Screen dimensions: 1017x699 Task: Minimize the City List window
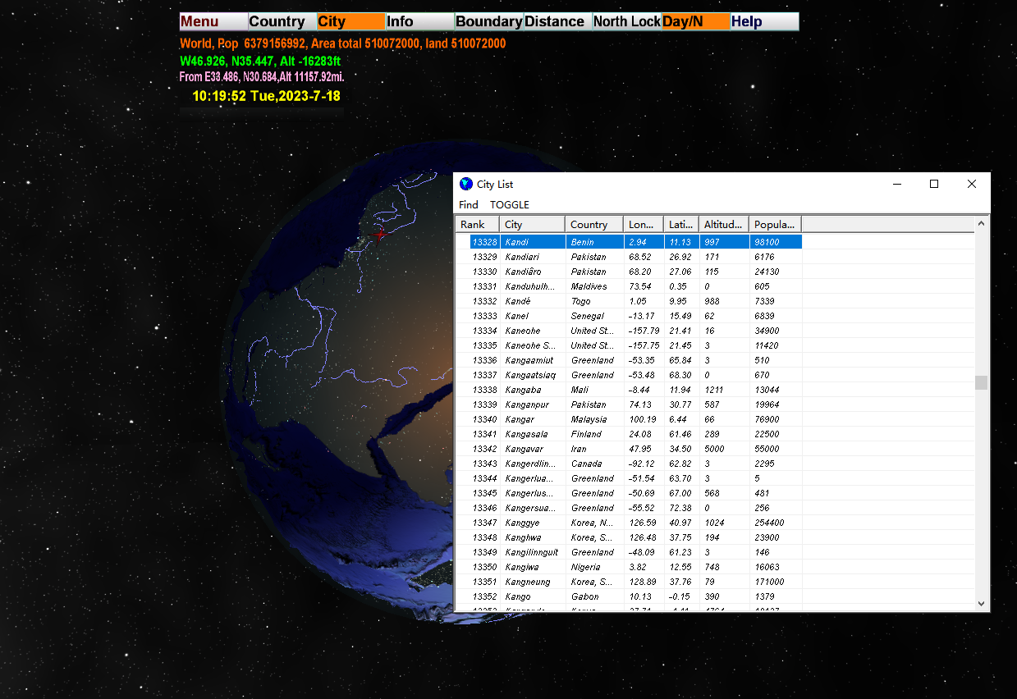coord(896,184)
